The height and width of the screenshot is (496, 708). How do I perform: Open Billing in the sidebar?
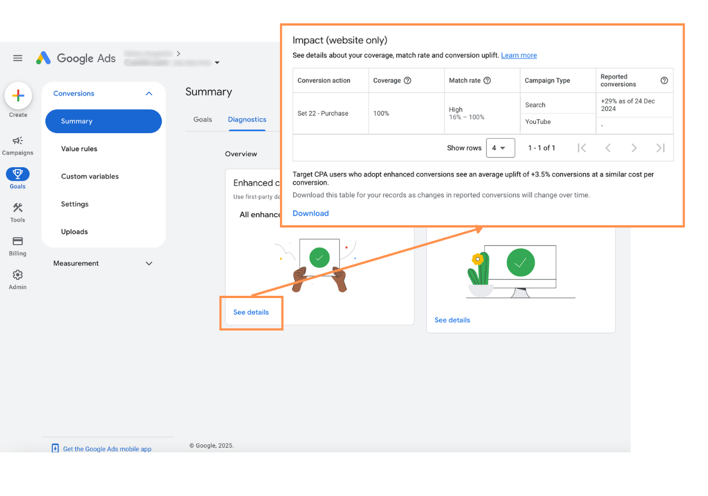pos(18,246)
